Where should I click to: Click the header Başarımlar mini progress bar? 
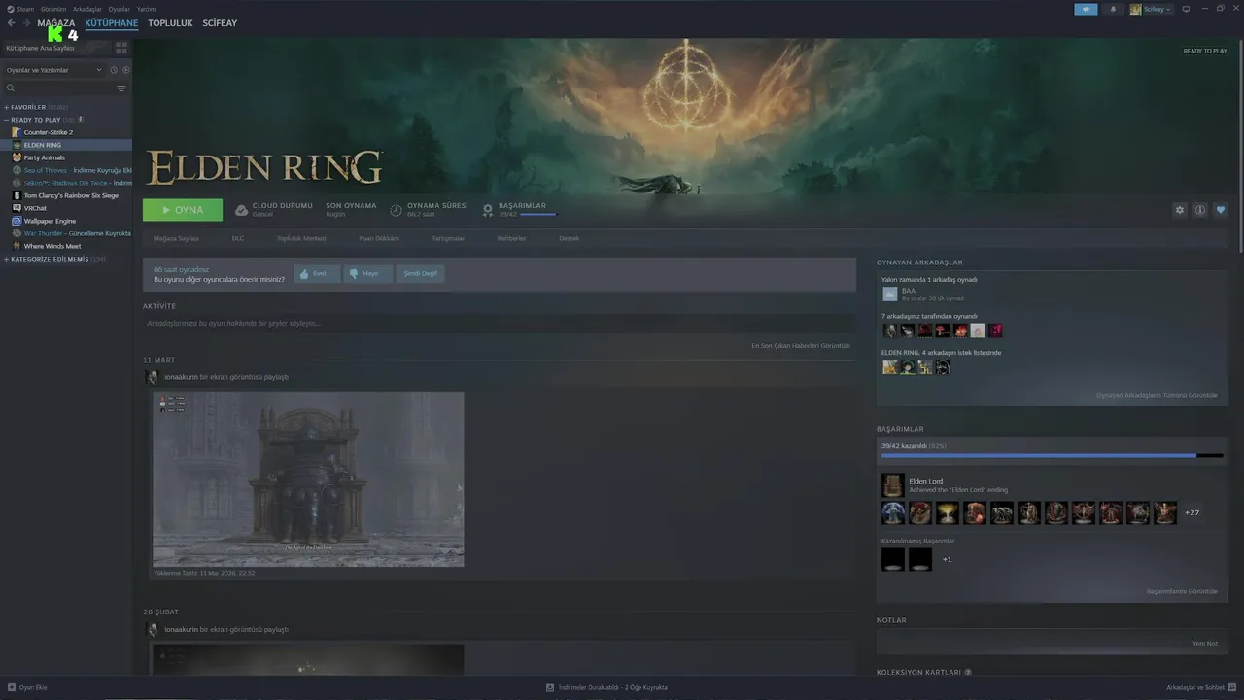tap(538, 214)
